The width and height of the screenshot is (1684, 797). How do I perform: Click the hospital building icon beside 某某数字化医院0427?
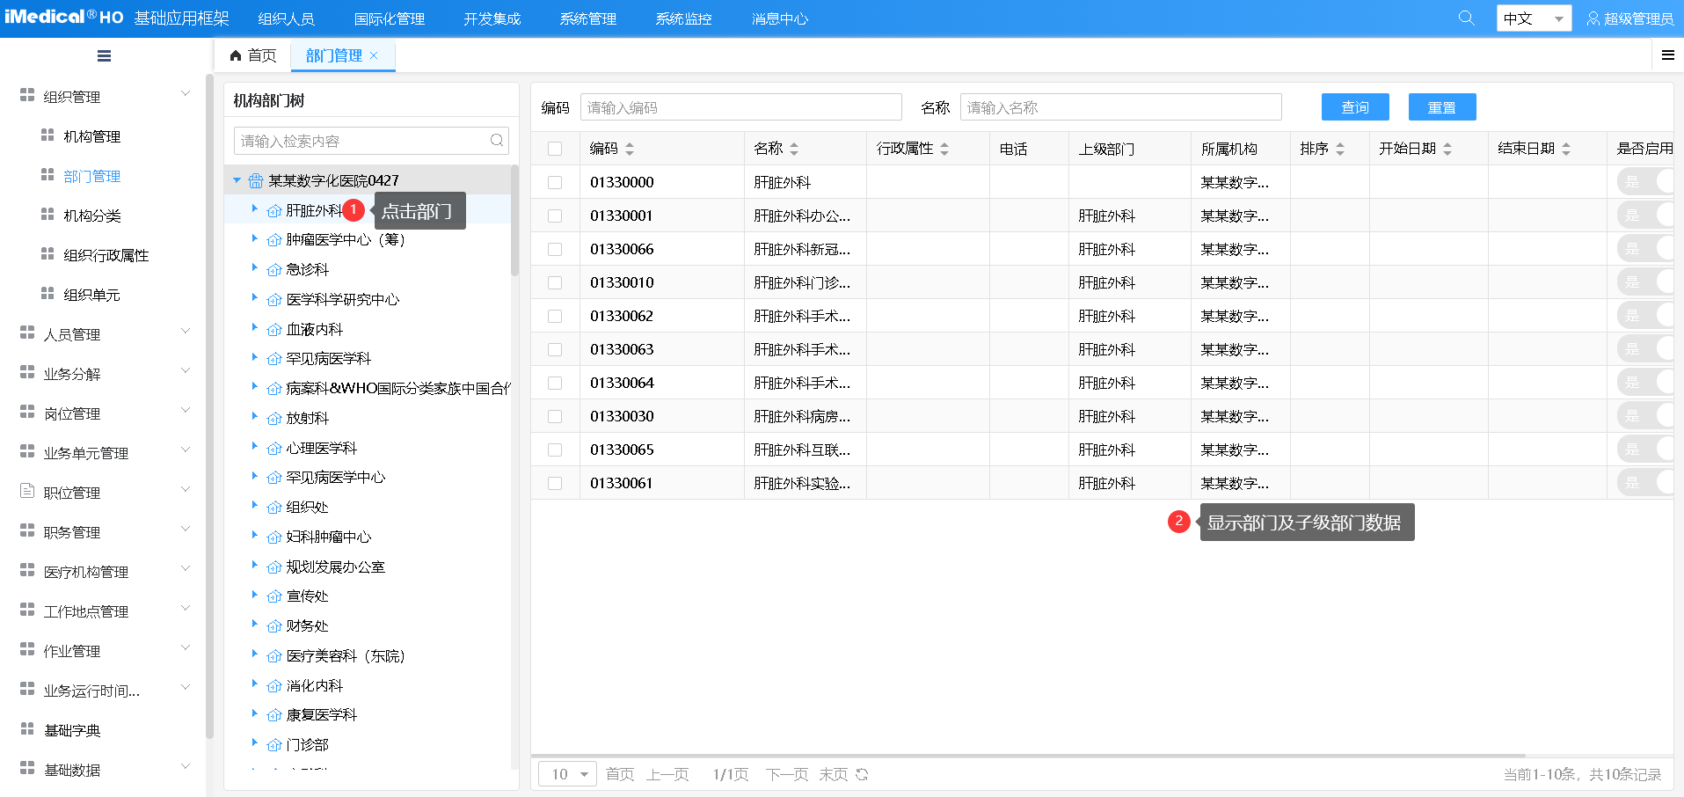tap(255, 179)
